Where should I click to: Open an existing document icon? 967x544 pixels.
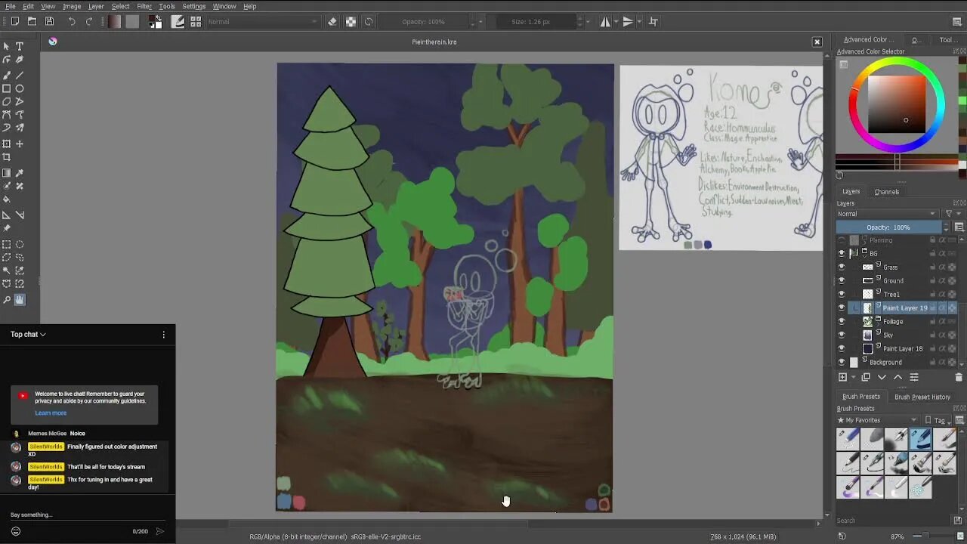point(32,22)
